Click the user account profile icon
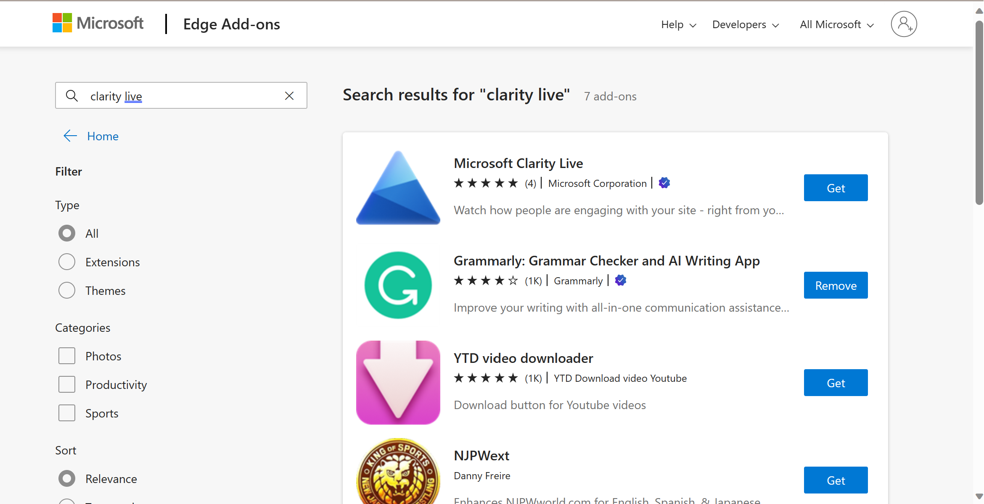 tap(904, 24)
